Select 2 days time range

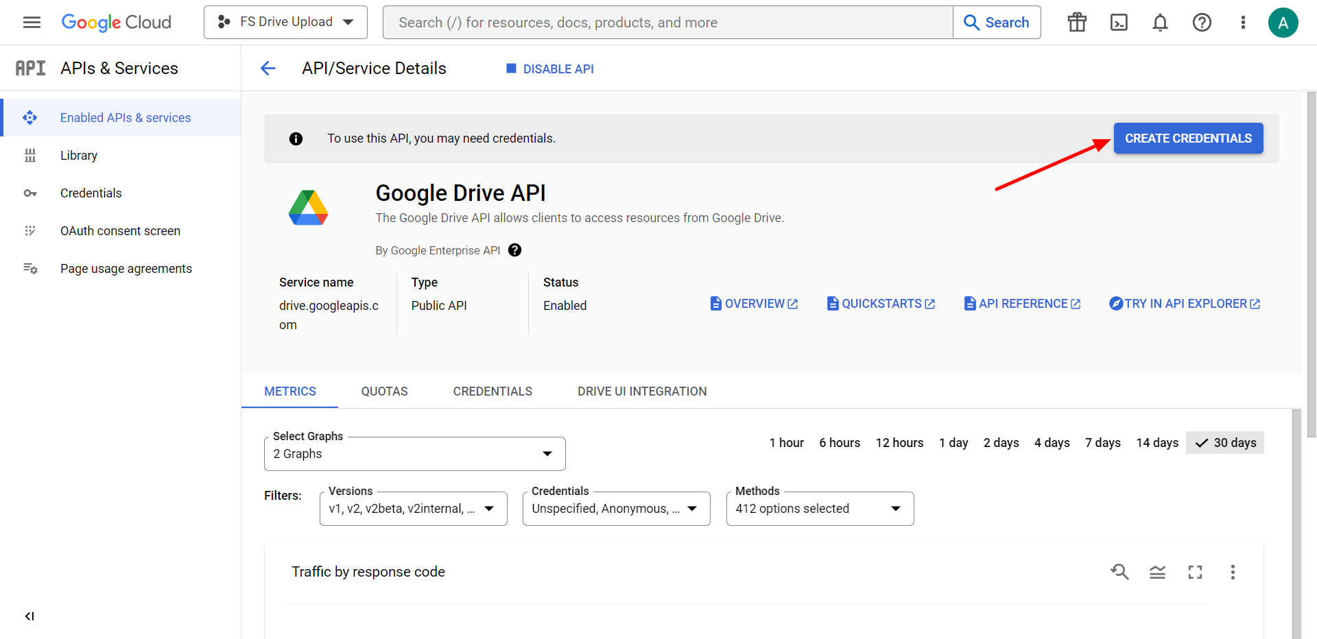1001,443
